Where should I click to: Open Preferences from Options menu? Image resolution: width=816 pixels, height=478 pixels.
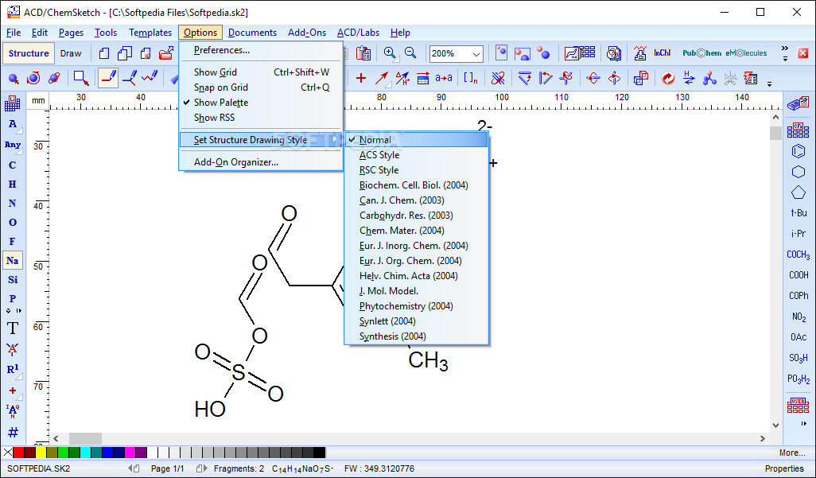point(261,50)
